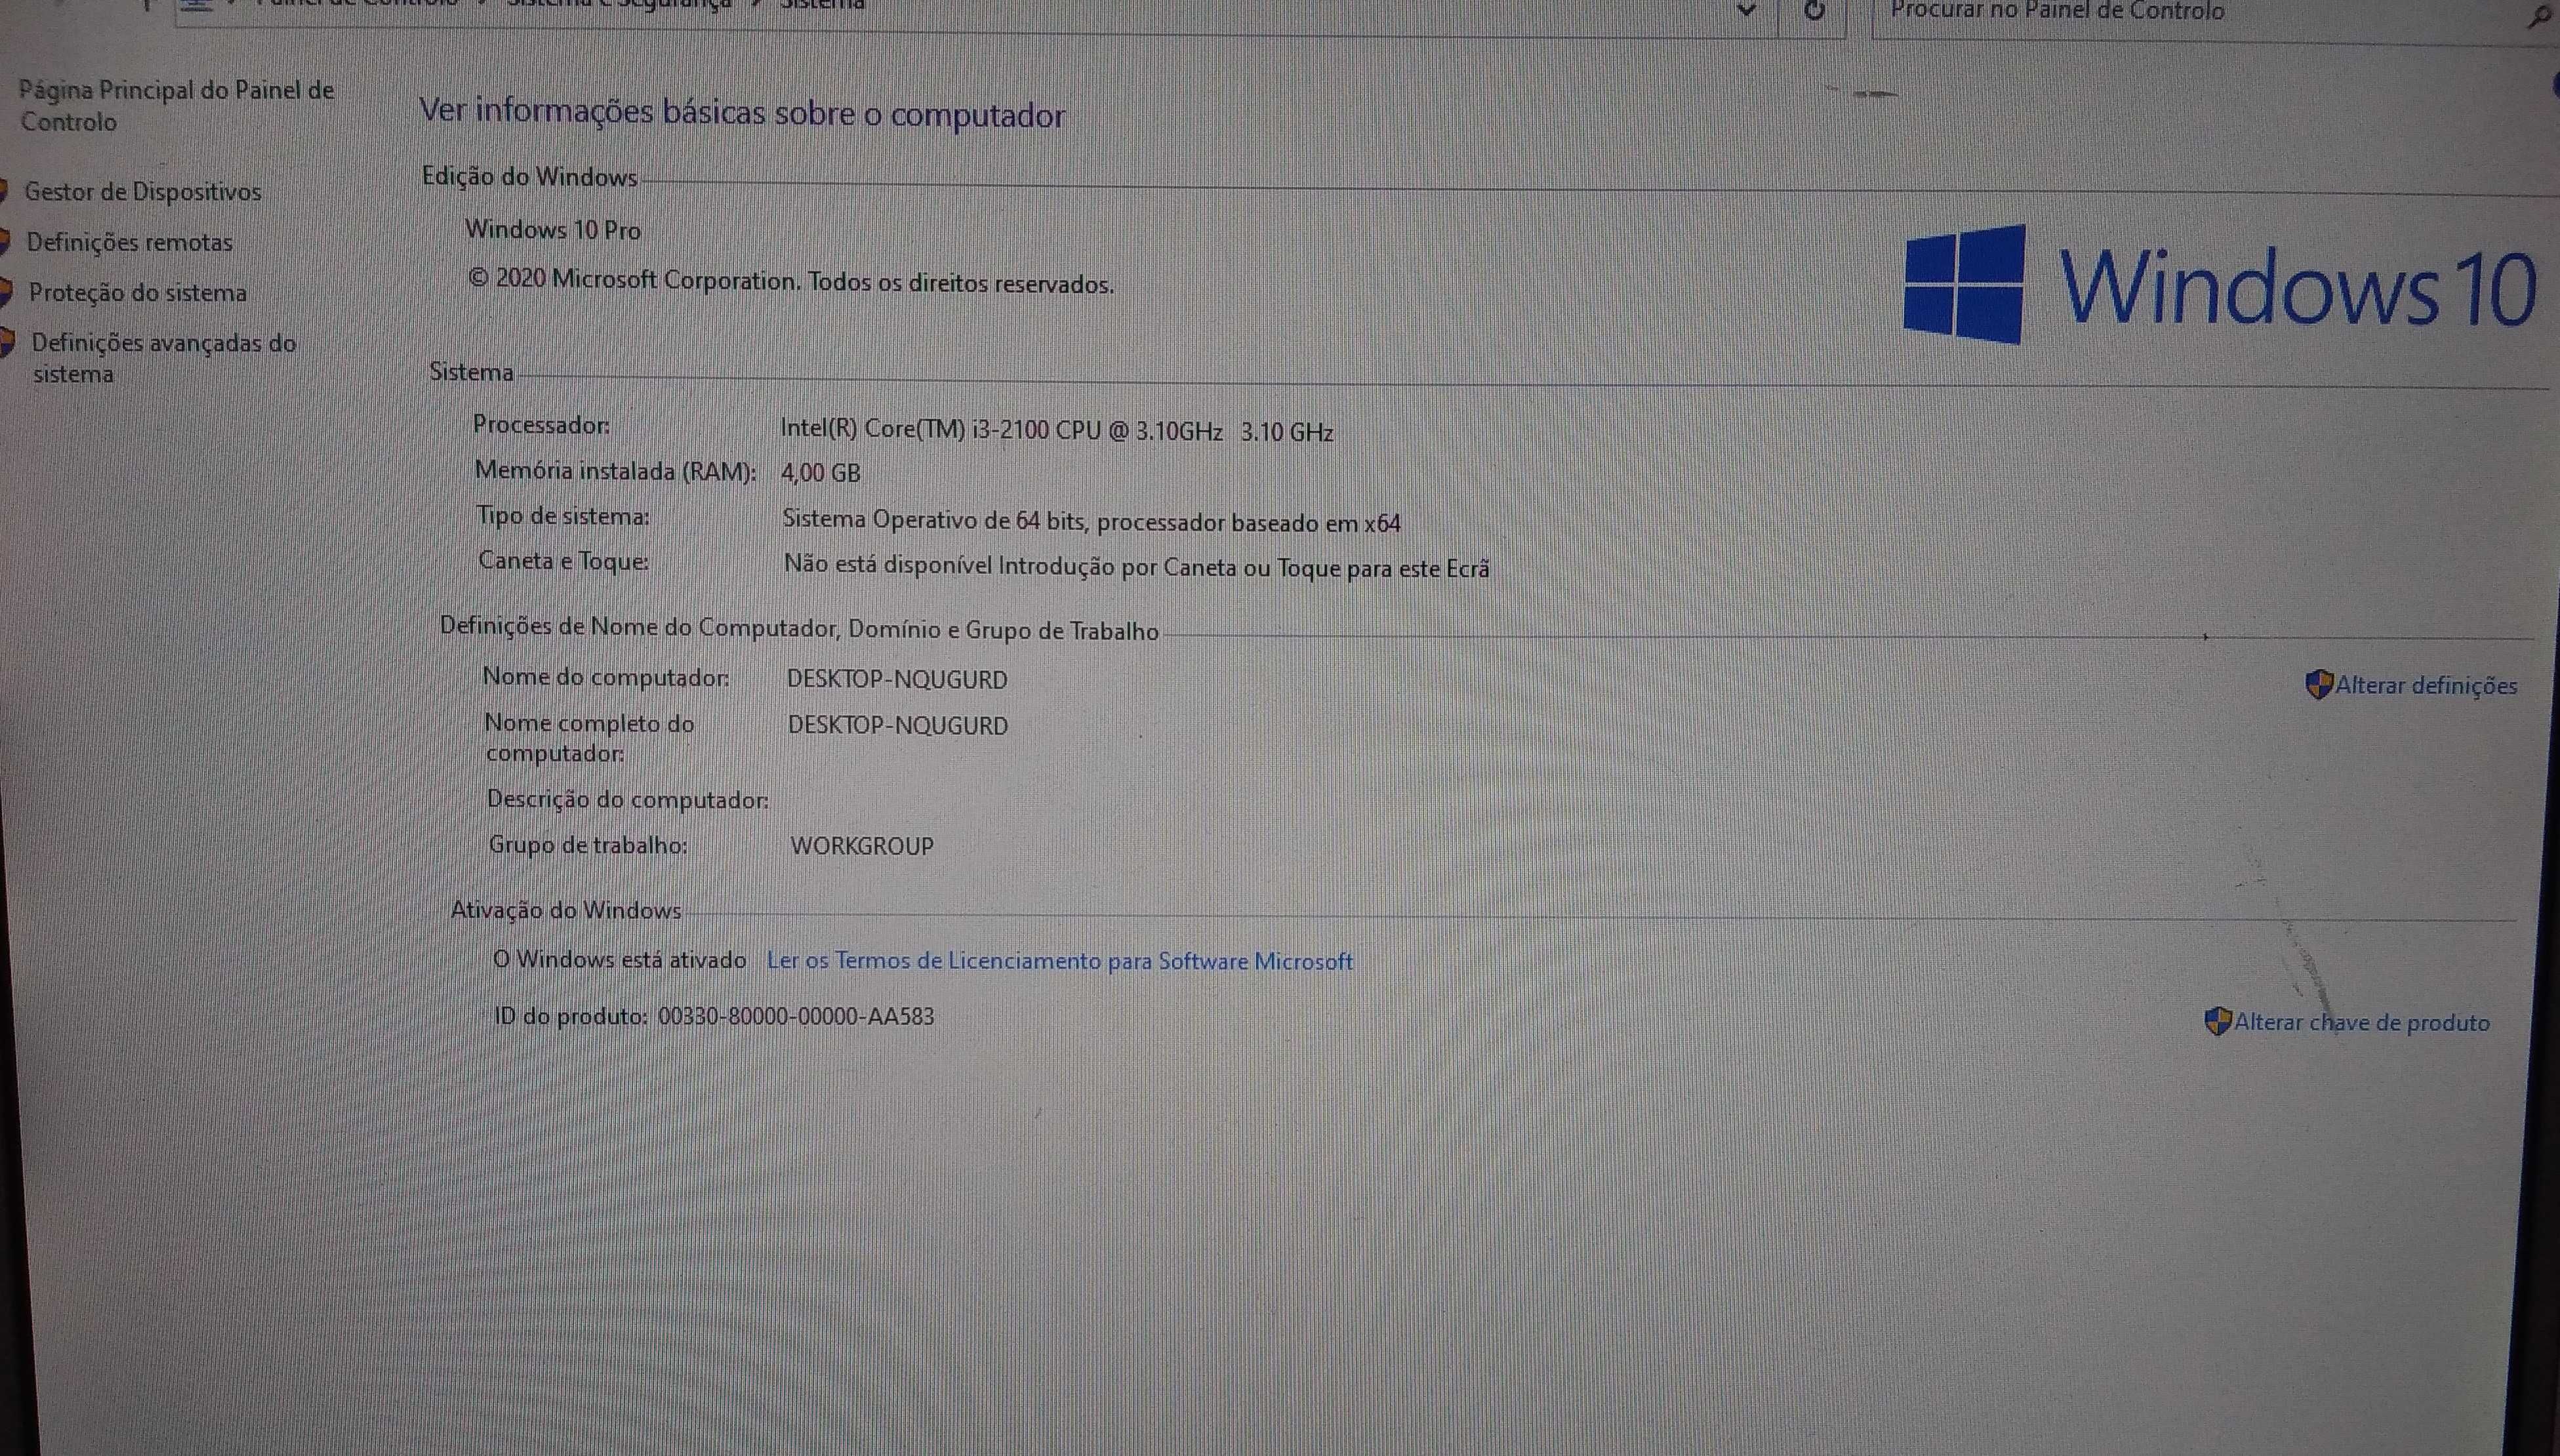The width and height of the screenshot is (2560, 1456).
Task: Click the Edição do Windows section heading
Action: coord(530,177)
